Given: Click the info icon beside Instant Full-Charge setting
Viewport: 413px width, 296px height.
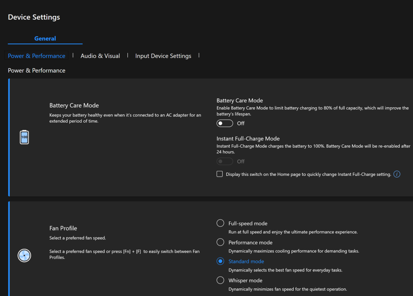Looking at the screenshot, I should point(397,174).
